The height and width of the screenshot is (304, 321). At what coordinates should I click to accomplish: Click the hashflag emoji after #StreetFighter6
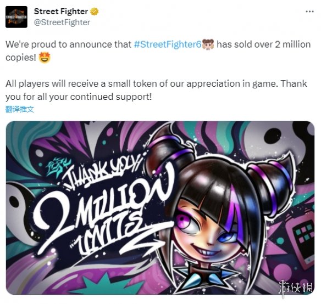pyautogui.click(x=208, y=44)
